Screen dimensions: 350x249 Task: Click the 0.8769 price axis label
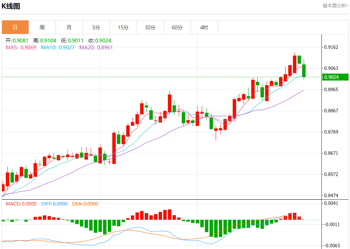331,132
